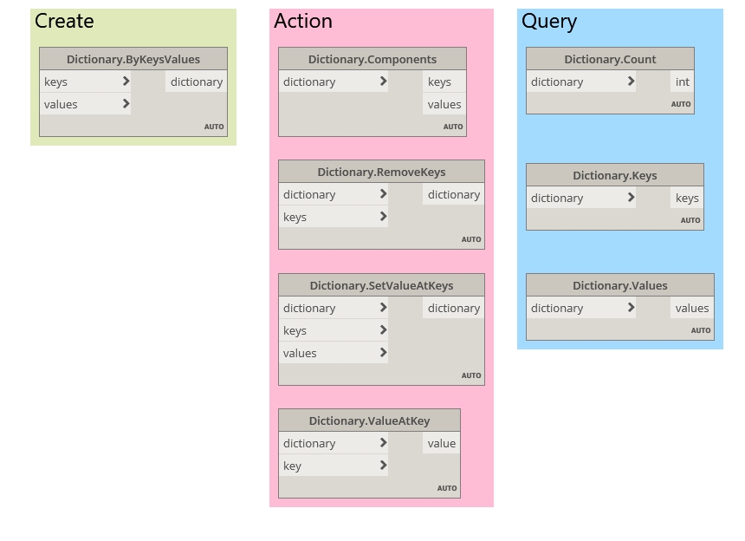The height and width of the screenshot is (541, 745).
Task: Click the values input chevron on Dictionary.ByKeysValues
Action: [126, 104]
